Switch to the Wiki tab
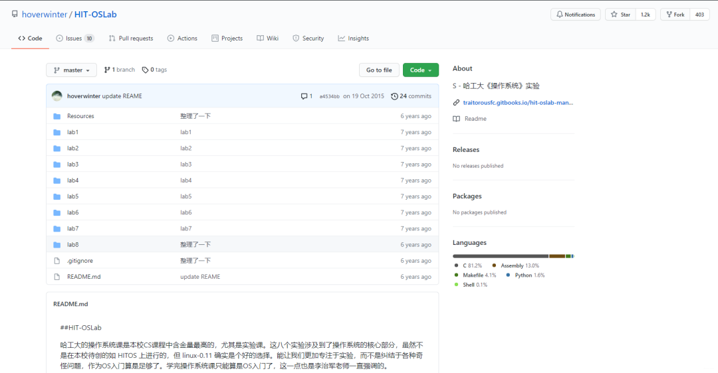Viewport: 718px width, 373px height. tap(267, 38)
